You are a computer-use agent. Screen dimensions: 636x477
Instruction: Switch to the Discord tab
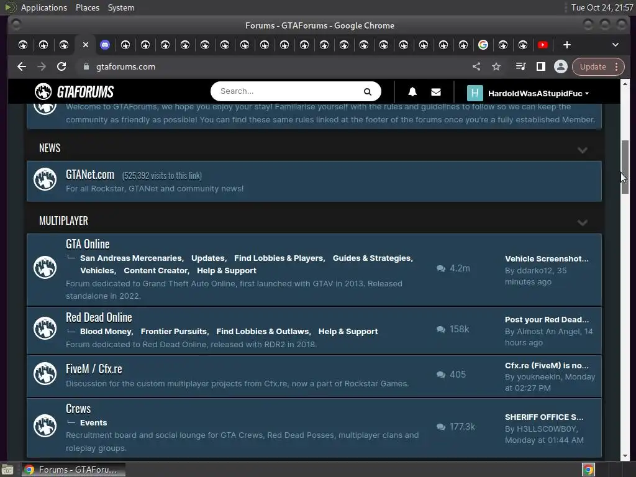[x=105, y=45]
